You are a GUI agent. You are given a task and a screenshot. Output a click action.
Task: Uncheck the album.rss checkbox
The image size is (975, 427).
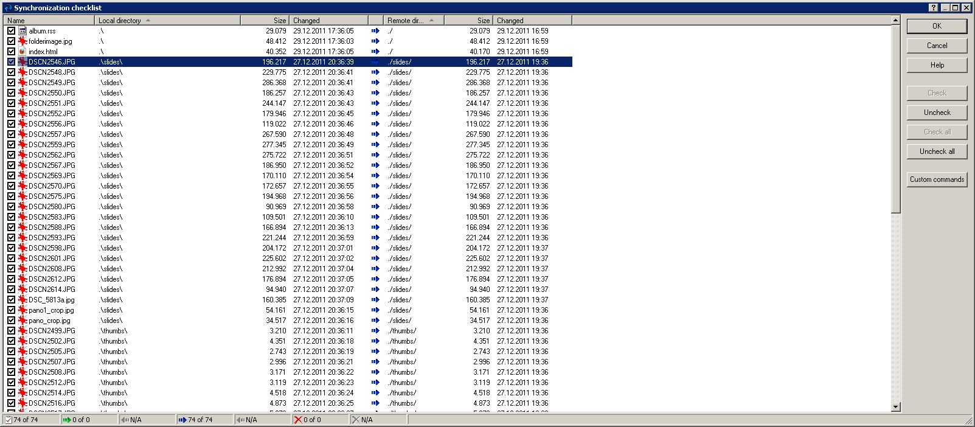(11, 31)
